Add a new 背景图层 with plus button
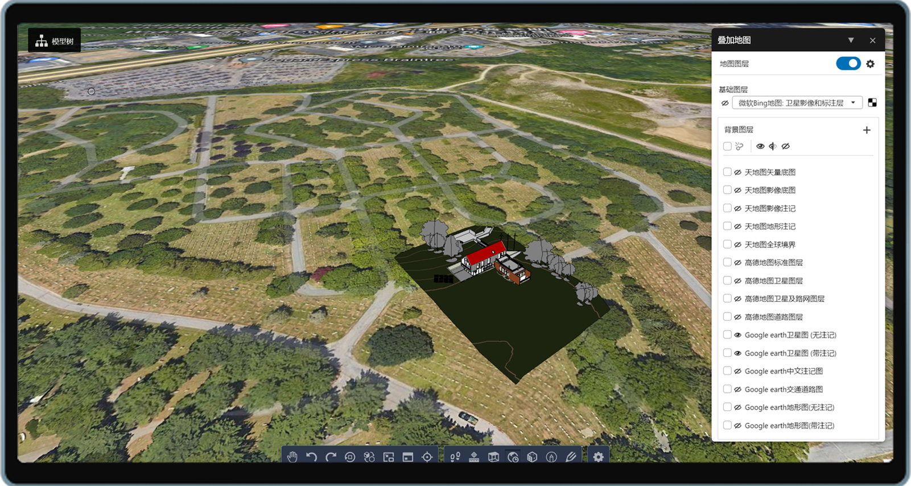Screen dimensions: 911x486 click(867, 130)
